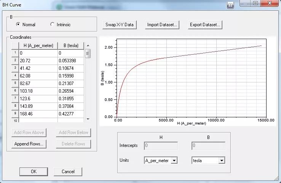Image resolution: width=281 pixels, height=183 pixels.
Task: Cancel the BH Curve dialog
Action: pyautogui.click(x=68, y=172)
